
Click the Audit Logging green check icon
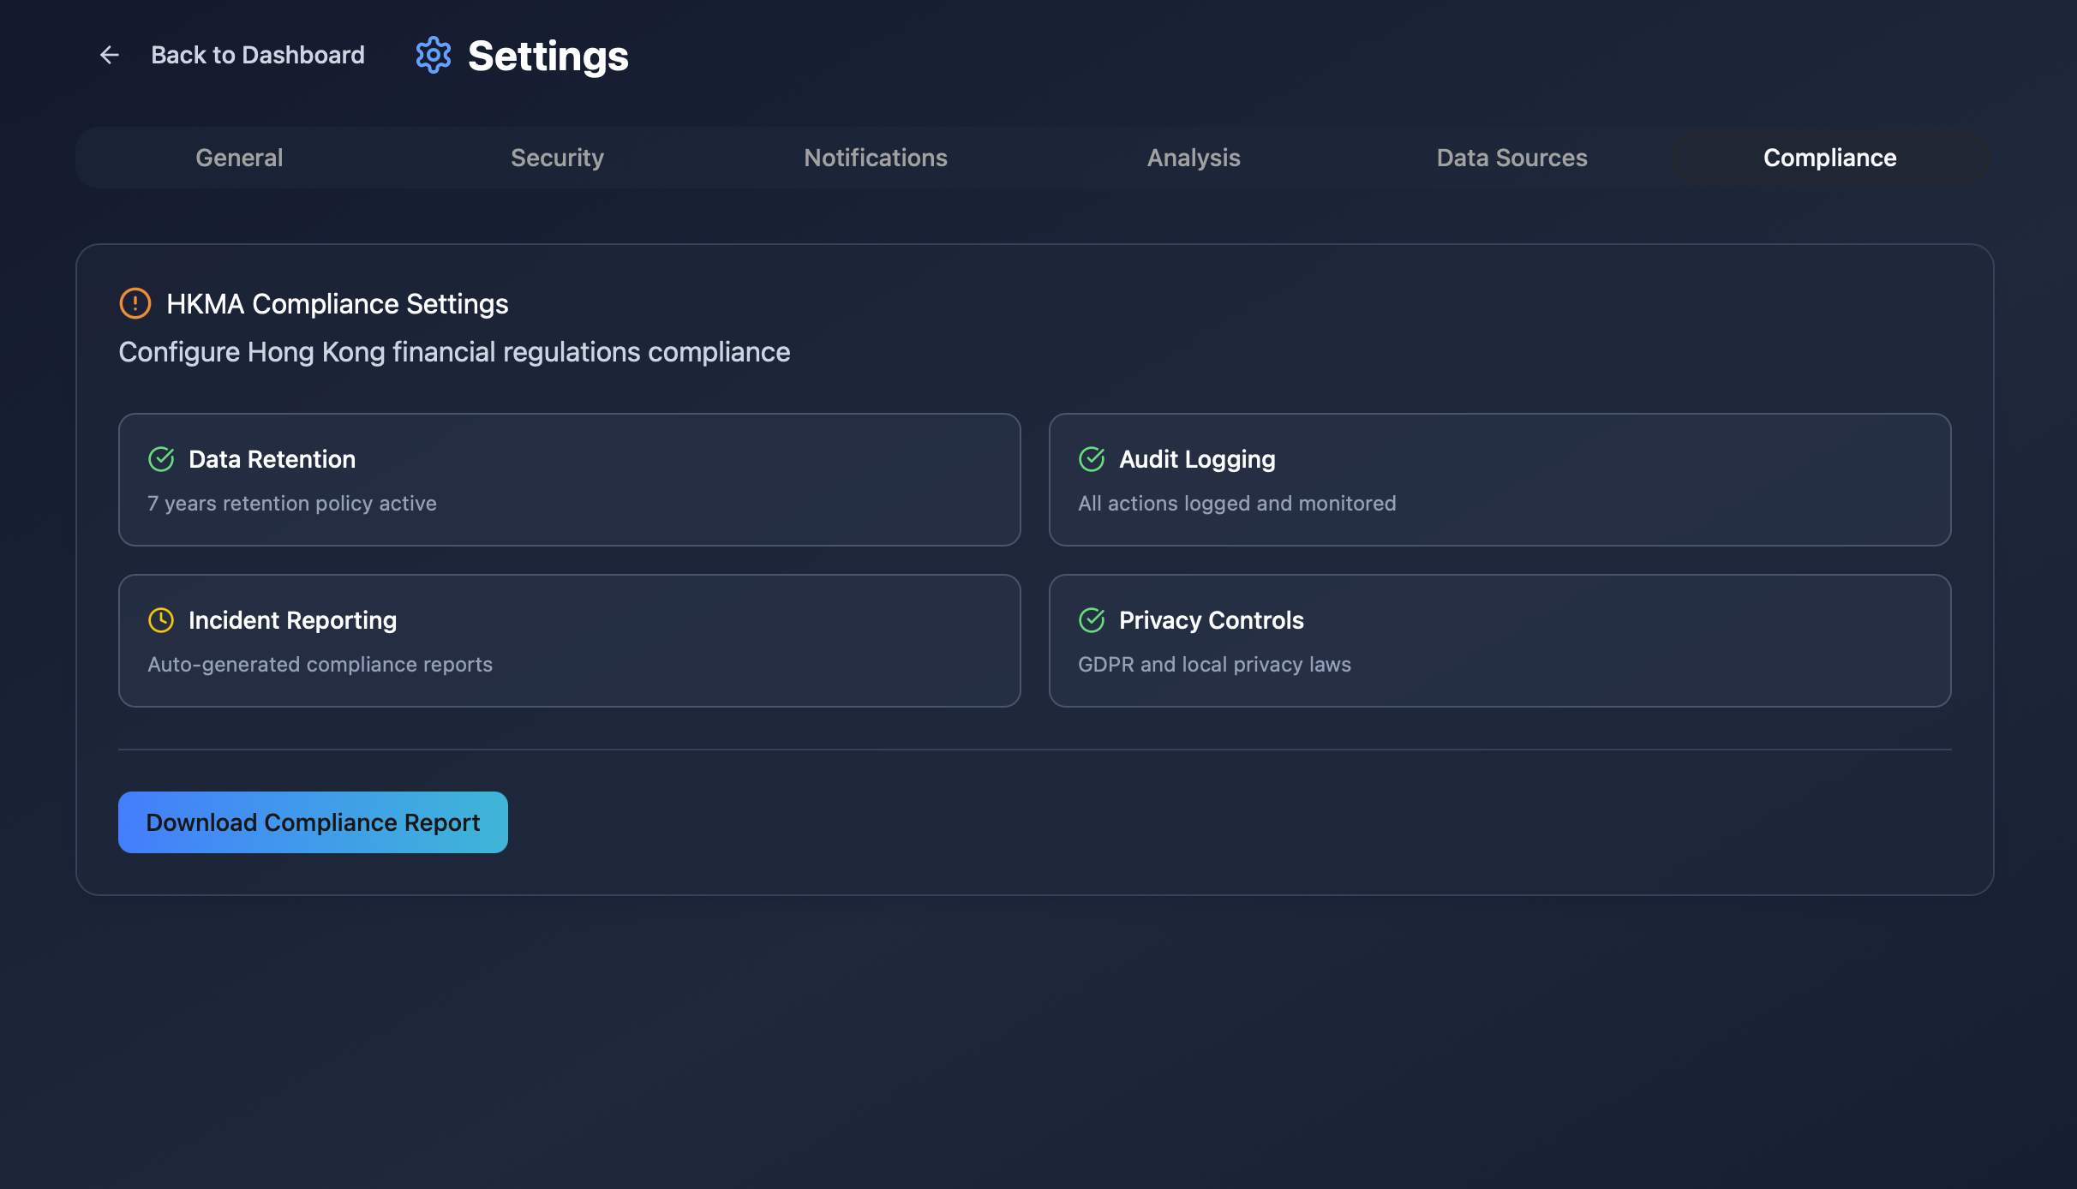tap(1092, 459)
